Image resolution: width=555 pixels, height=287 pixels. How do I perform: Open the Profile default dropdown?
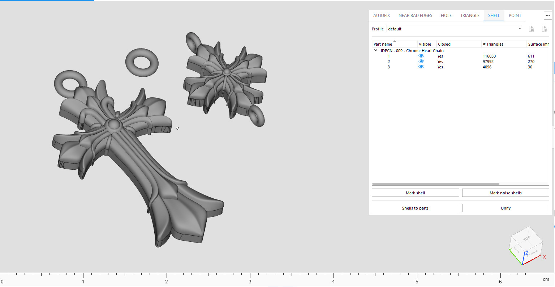click(455, 29)
